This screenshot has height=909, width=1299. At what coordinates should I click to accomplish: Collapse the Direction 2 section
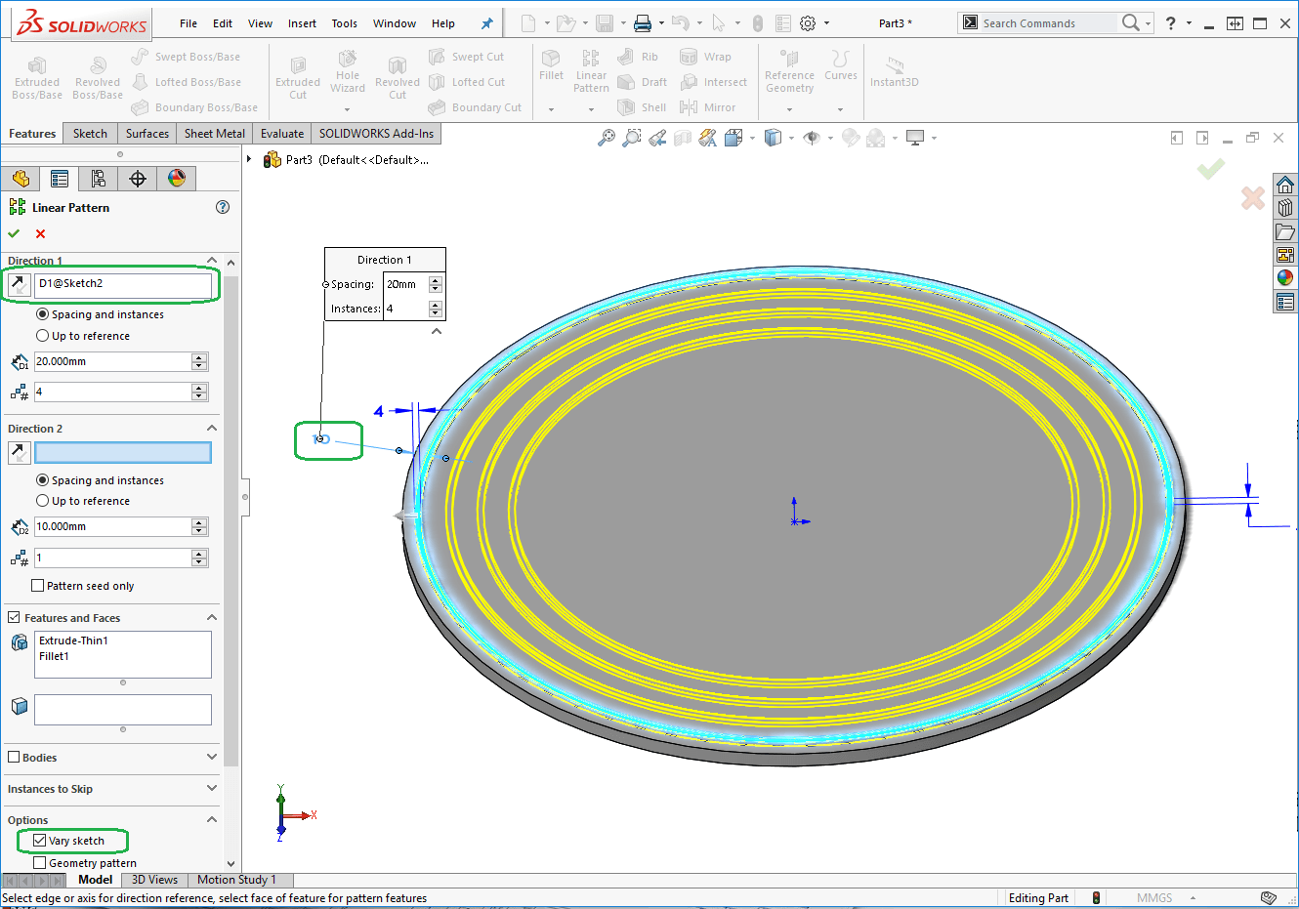point(212,429)
